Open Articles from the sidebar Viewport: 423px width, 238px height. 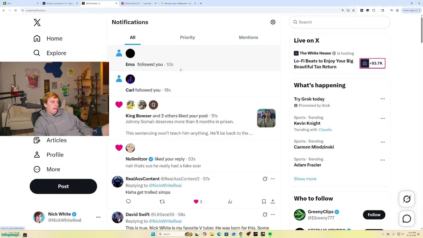coord(50,140)
